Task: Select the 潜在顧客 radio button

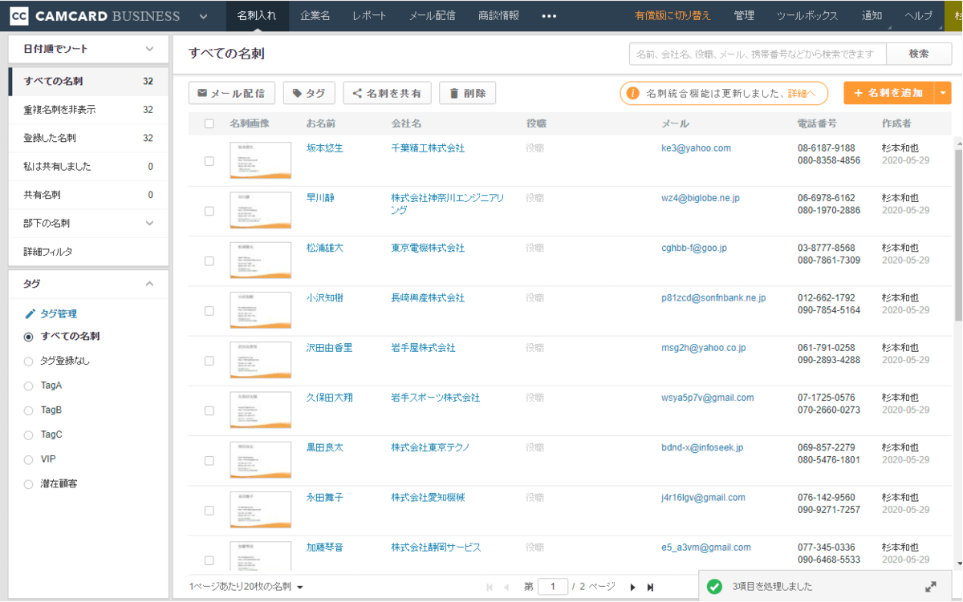Action: (29, 484)
